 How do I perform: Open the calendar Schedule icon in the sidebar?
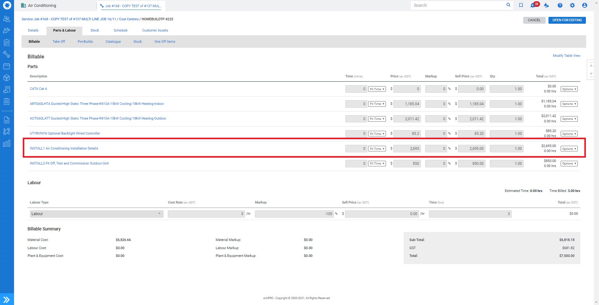[7, 66]
